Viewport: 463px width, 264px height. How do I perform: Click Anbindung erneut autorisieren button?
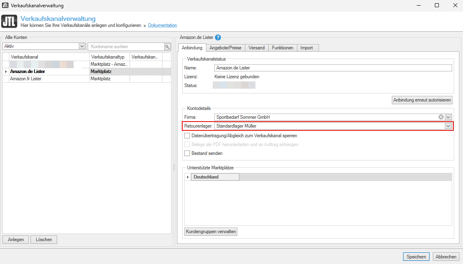click(x=422, y=100)
